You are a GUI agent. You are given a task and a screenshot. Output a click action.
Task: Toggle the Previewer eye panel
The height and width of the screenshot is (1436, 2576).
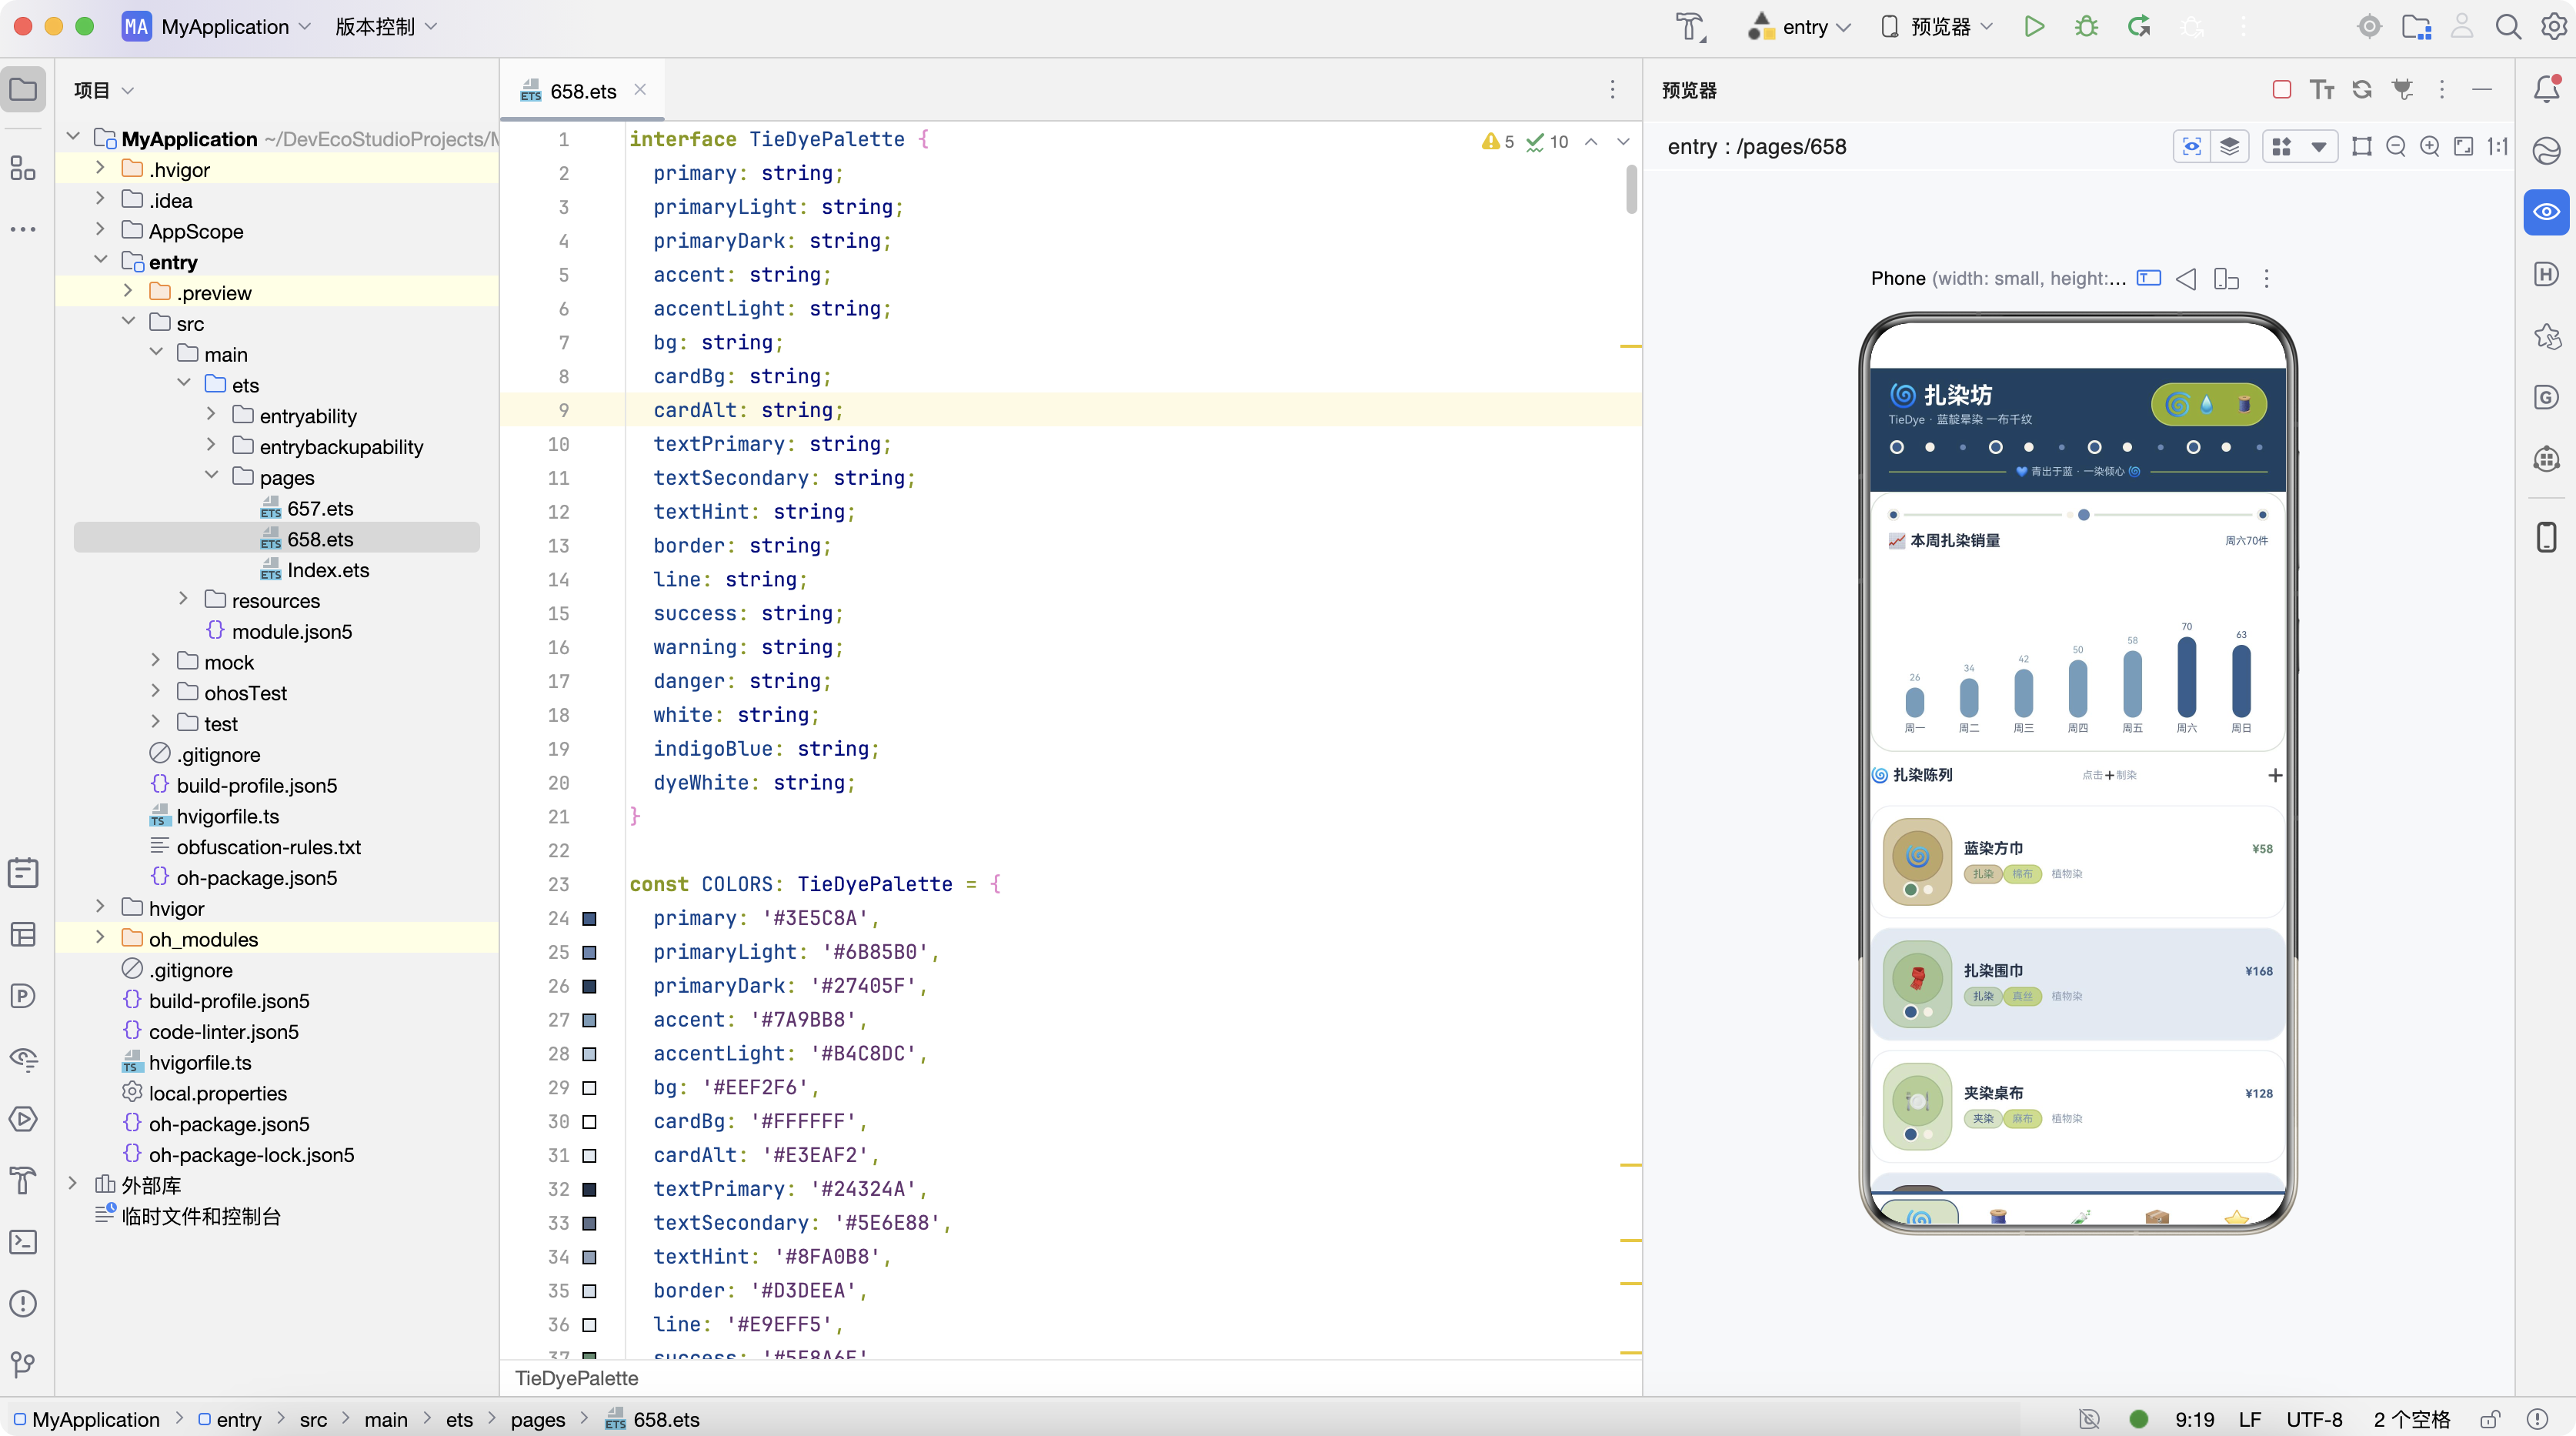[2546, 212]
